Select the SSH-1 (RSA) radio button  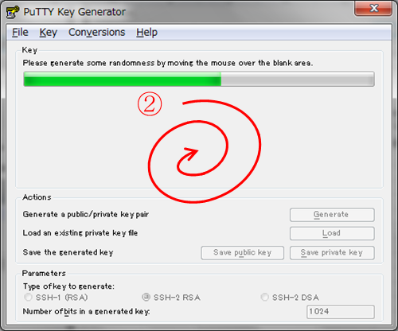pos(28,297)
